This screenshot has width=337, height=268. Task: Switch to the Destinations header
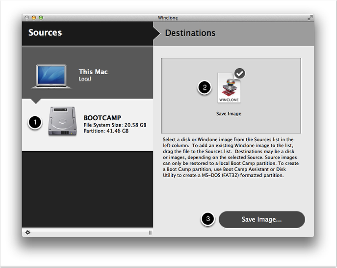(x=190, y=33)
